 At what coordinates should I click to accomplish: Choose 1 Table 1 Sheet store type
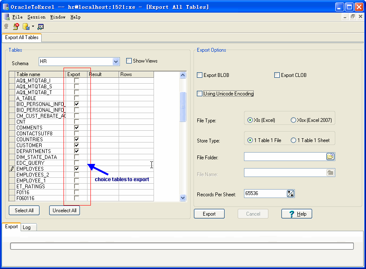point(293,140)
